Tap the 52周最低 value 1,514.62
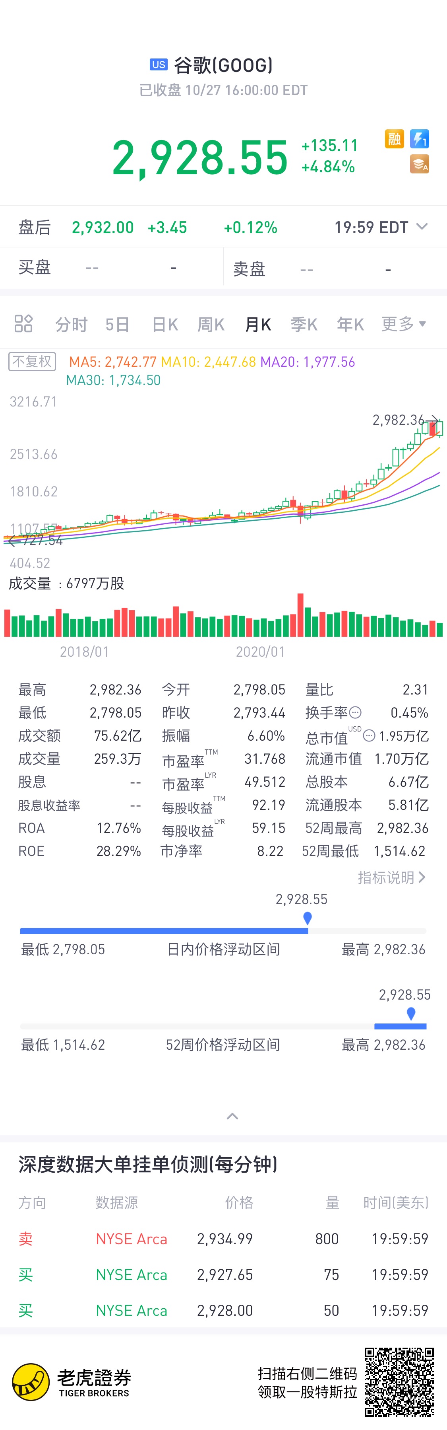The image size is (447, 1430). pyautogui.click(x=399, y=851)
